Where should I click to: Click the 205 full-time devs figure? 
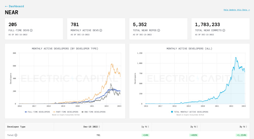tap(13, 24)
